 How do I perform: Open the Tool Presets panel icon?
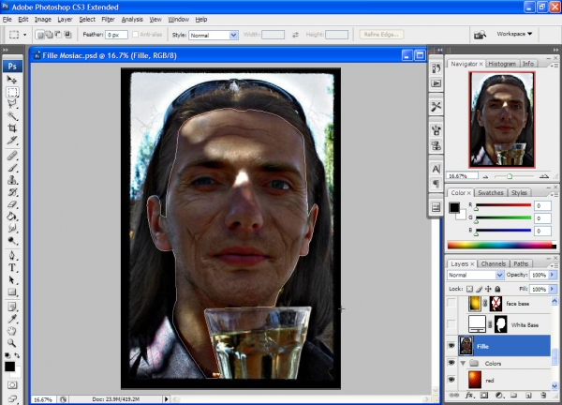(436, 107)
